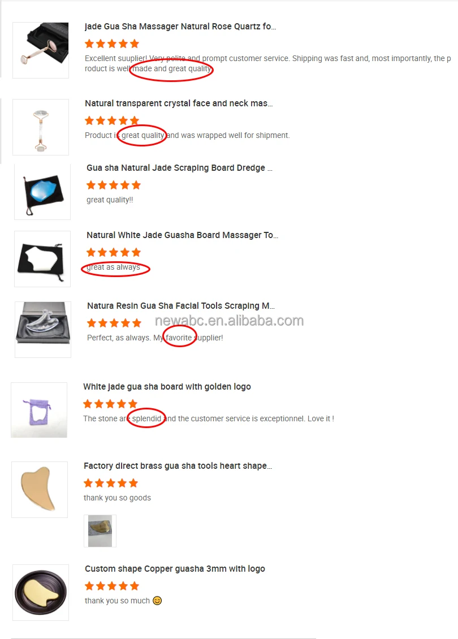Open the rose quartz roller product thumbnail
Viewport: 458px width, 639px height.
pos(41,50)
